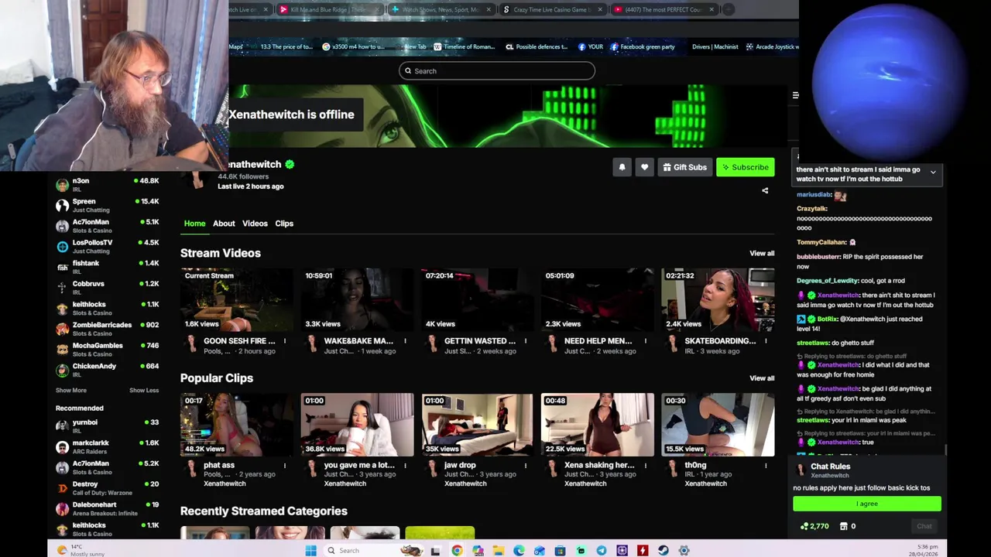Open the chat panel menu icon
This screenshot has width=991, height=557.
[x=795, y=95]
